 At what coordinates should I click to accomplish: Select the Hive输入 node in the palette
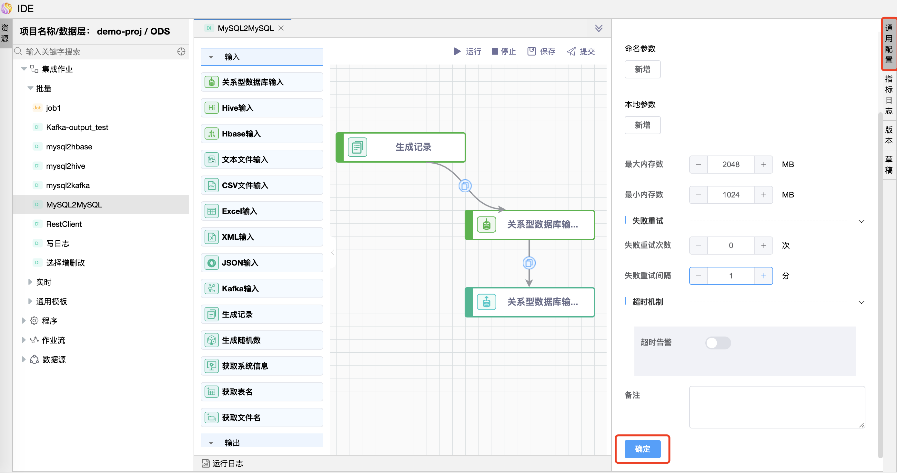point(261,108)
